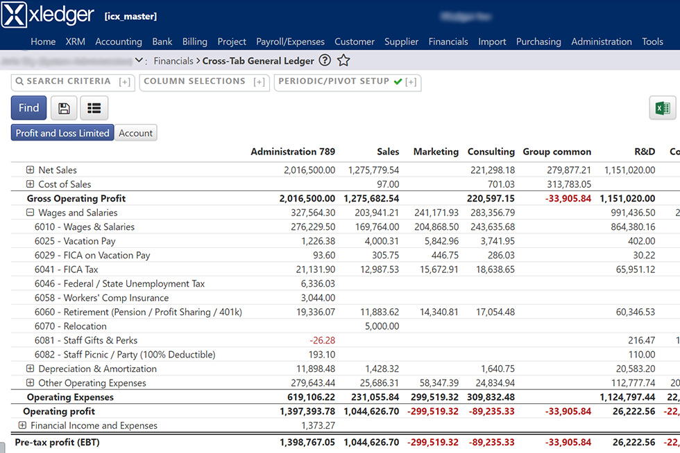
Task: Click the Financials breadcrumb link
Action: pyautogui.click(x=173, y=61)
